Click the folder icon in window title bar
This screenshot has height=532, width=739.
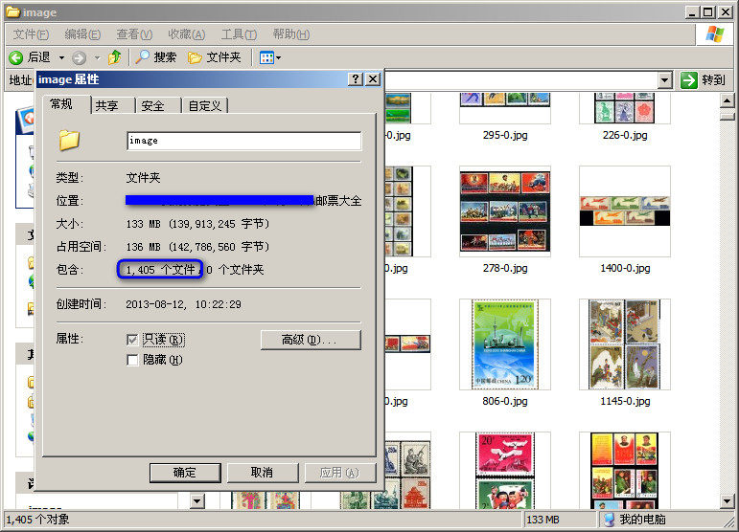12,11
